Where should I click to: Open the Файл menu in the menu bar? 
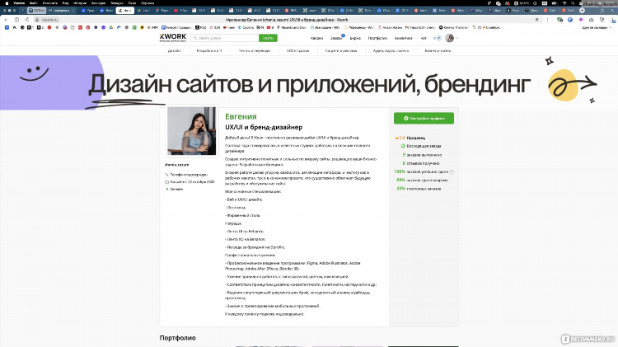[x=34, y=2]
